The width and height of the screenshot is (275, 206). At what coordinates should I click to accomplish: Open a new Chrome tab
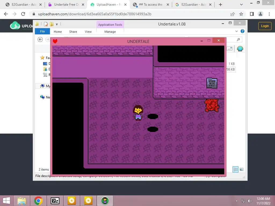(x=220, y=5)
